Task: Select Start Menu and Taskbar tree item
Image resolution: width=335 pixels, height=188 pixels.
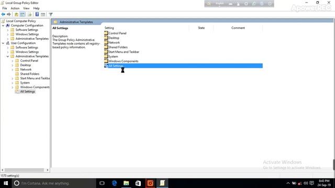Action: click(x=35, y=78)
